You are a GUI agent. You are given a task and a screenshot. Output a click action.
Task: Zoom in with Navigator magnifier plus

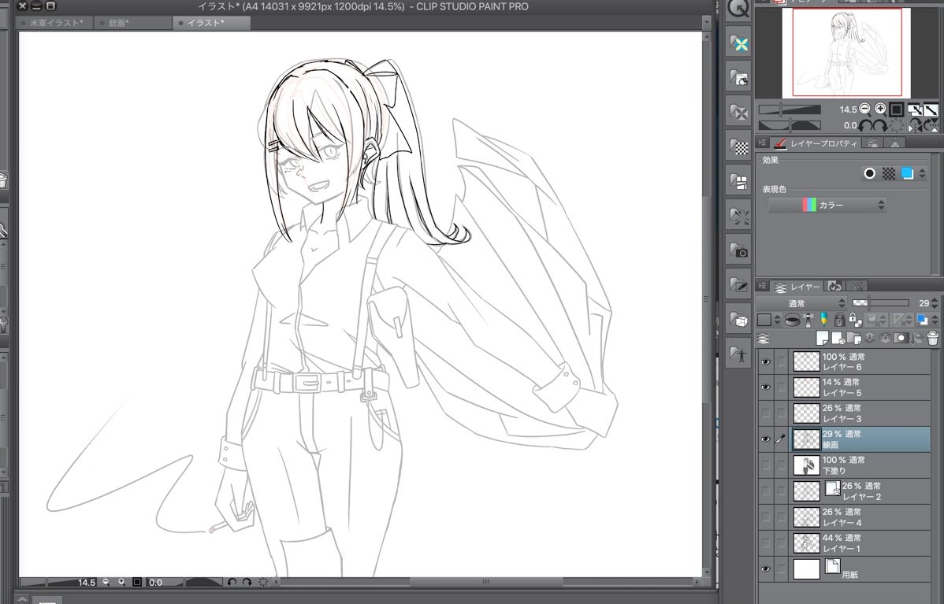[x=881, y=109]
